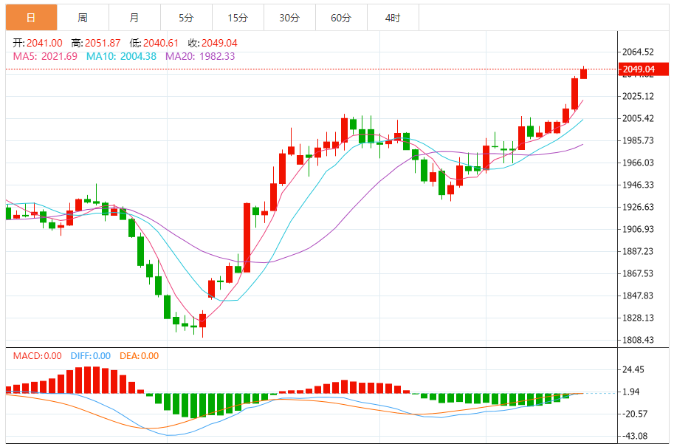Click the red 2049.04 current price tag
Viewport: 674px width, 444px height.
click(x=643, y=69)
